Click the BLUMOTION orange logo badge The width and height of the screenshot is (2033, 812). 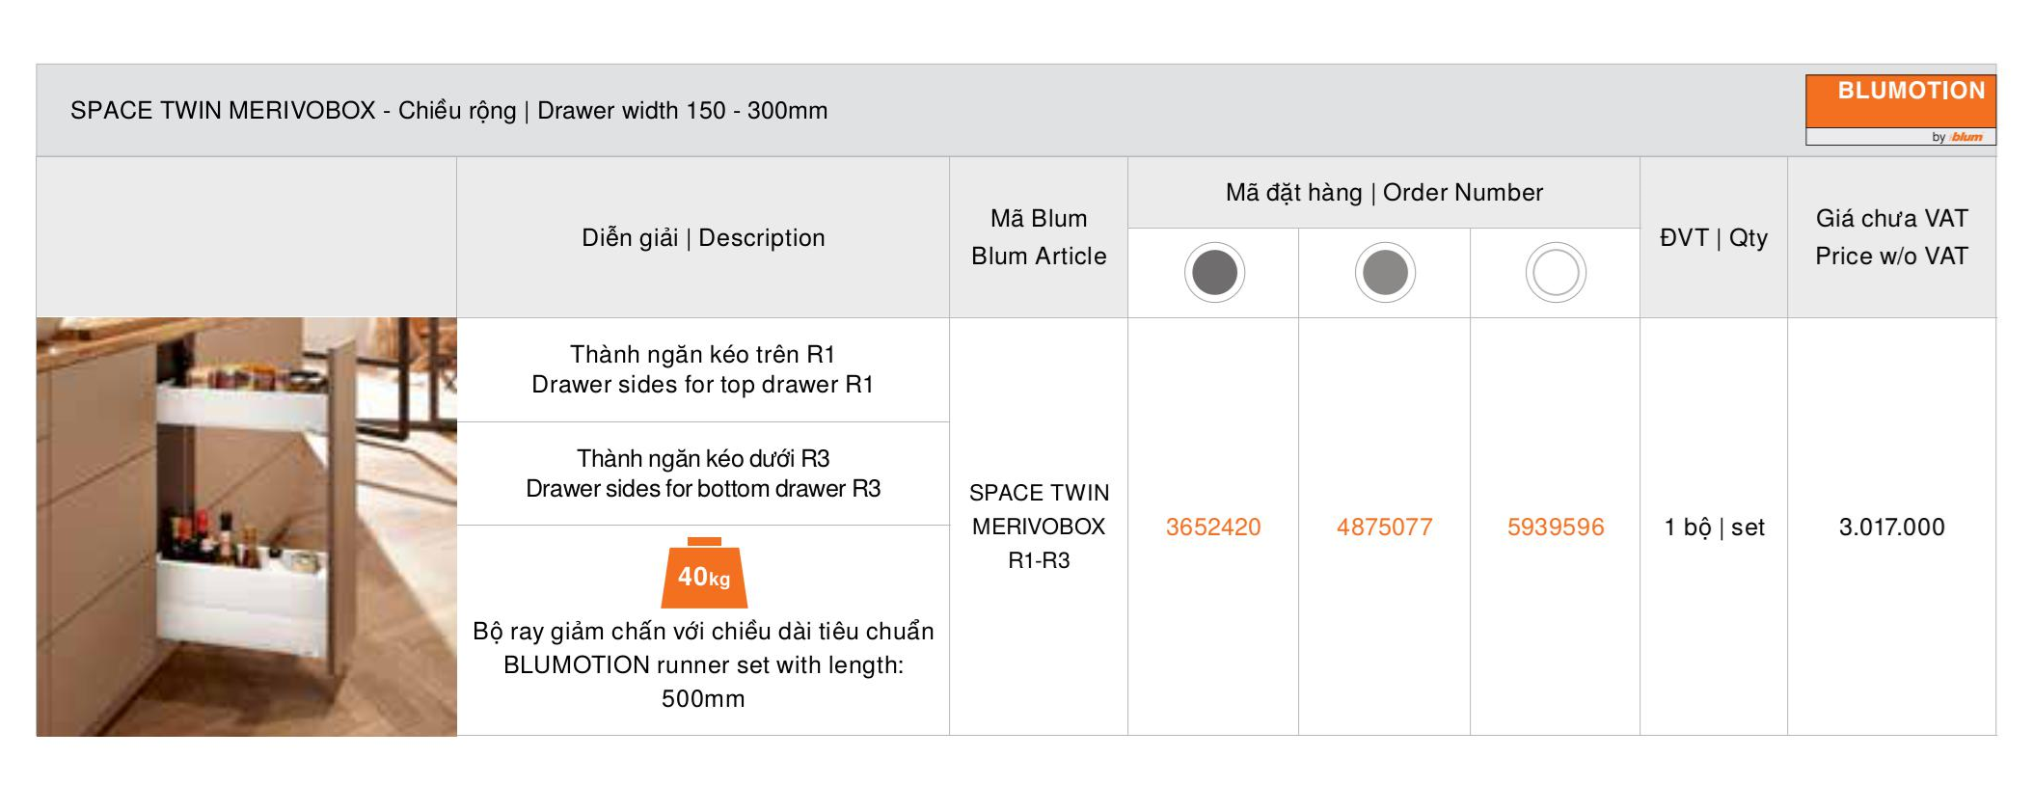[x=1899, y=101]
